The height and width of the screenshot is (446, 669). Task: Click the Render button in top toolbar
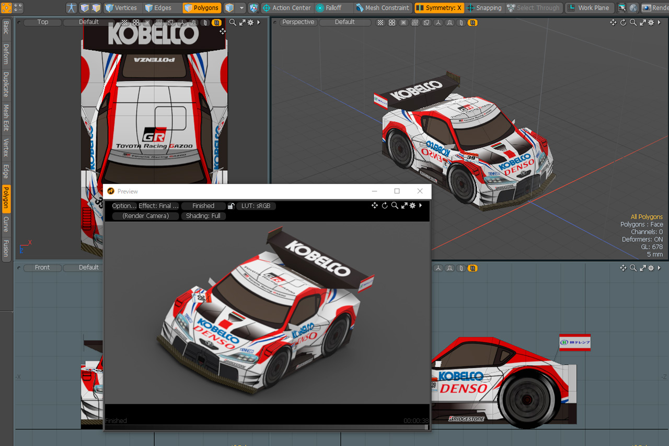(x=655, y=8)
